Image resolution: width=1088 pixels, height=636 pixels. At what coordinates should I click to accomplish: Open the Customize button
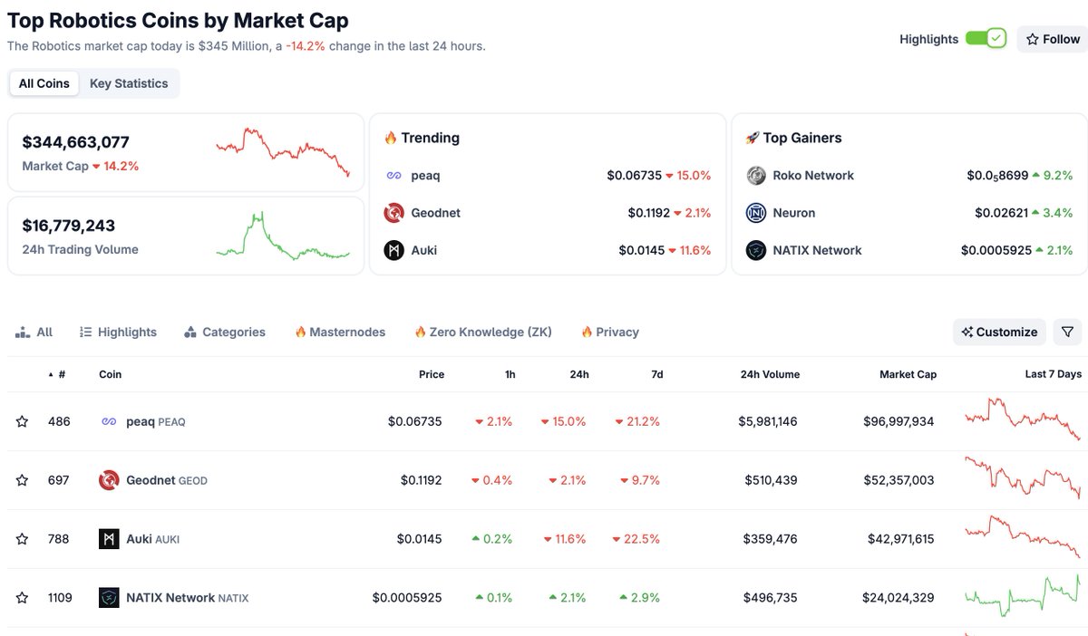(999, 332)
